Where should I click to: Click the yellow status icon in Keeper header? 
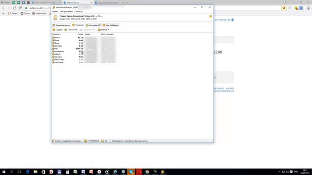click(x=211, y=16)
